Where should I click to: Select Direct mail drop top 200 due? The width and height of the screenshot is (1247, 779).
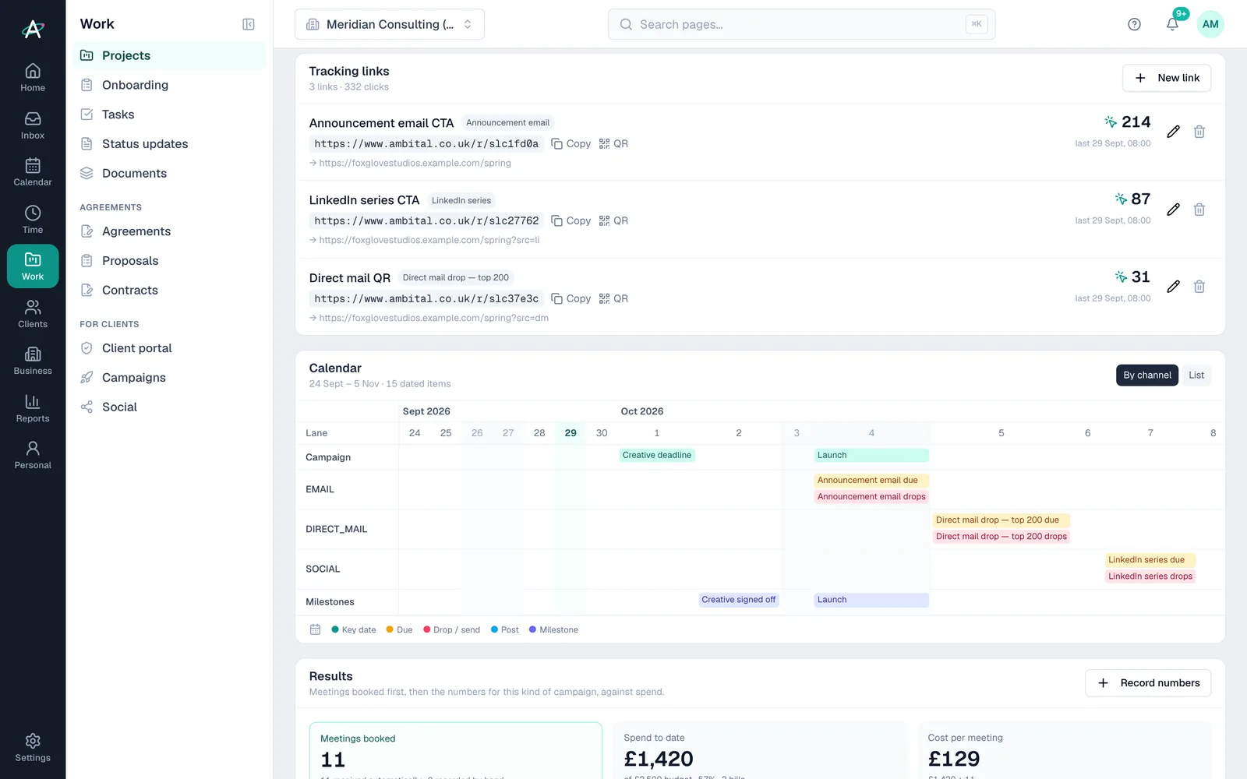pyautogui.click(x=1001, y=520)
